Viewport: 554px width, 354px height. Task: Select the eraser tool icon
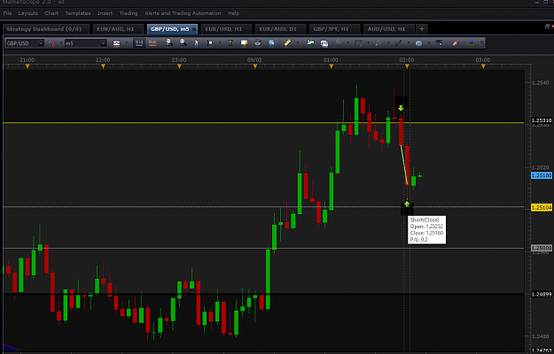(456, 42)
